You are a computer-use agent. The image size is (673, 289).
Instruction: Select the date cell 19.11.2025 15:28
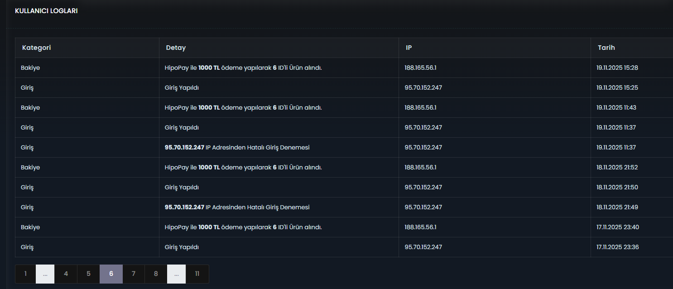point(617,68)
